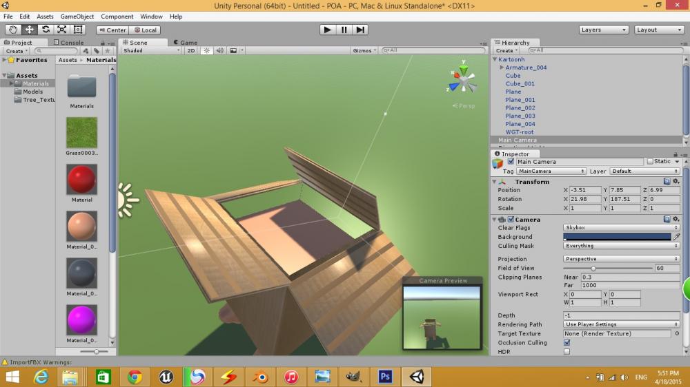The height and width of the screenshot is (387, 690).
Task: Toggle Local coordinate mode button
Action: [x=145, y=30]
